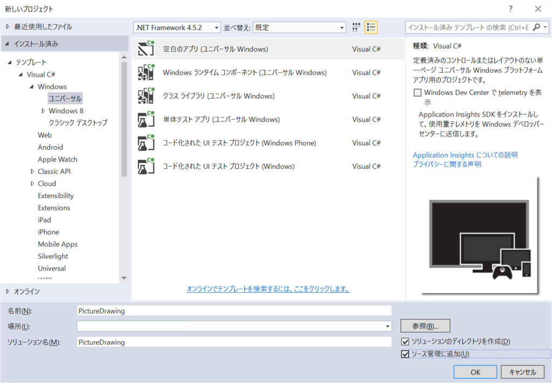Screen dimensions: 552x383
Task: Click the ソリューション名 field
Action: (234, 342)
